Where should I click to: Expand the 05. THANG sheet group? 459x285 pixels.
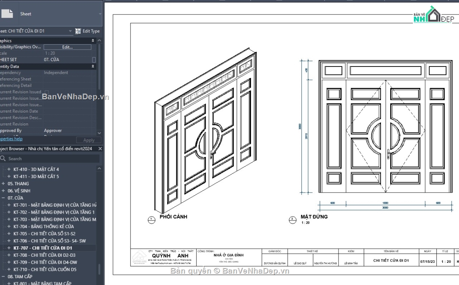[3, 183]
